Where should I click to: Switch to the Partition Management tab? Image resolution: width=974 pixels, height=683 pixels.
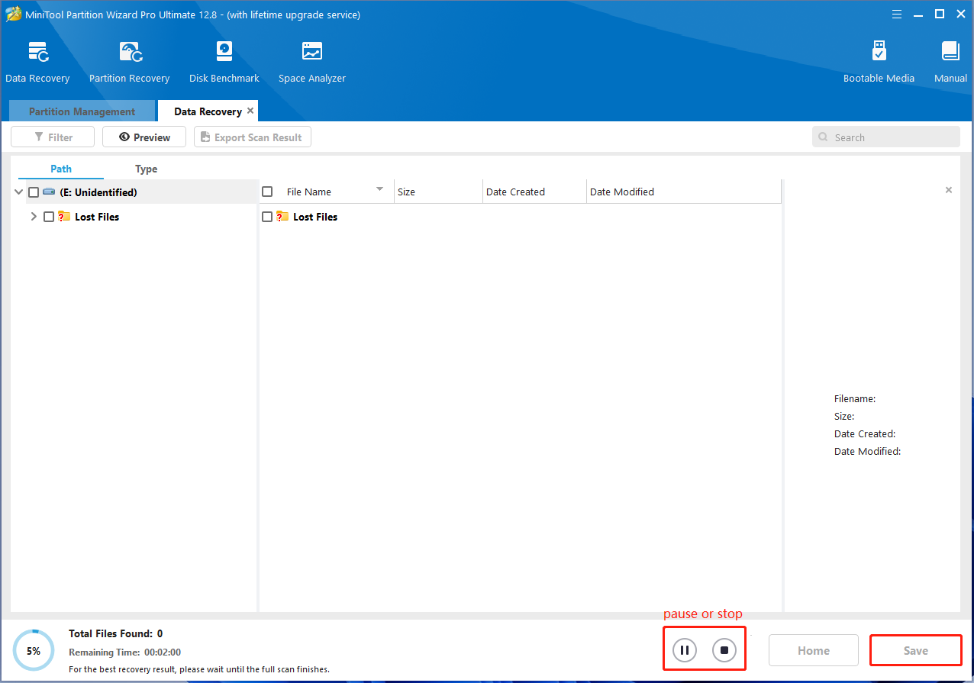(x=82, y=111)
